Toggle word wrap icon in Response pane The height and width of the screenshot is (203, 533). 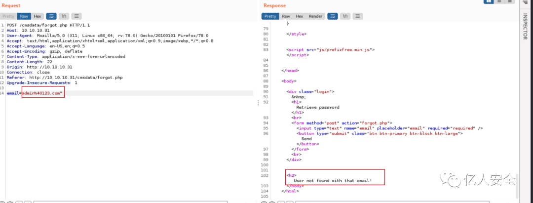333,16
